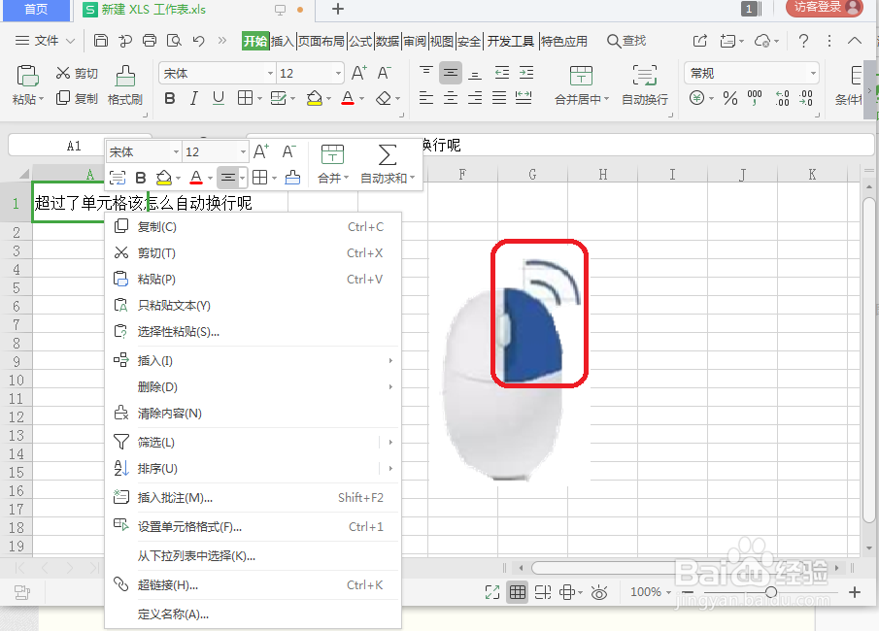Click the percentage format icon in Number group
The height and width of the screenshot is (631, 879).
click(729, 97)
